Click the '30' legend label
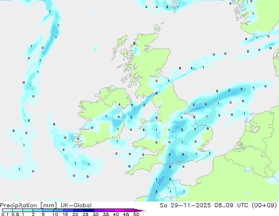The height and width of the screenshot is (216, 279). [96, 214]
